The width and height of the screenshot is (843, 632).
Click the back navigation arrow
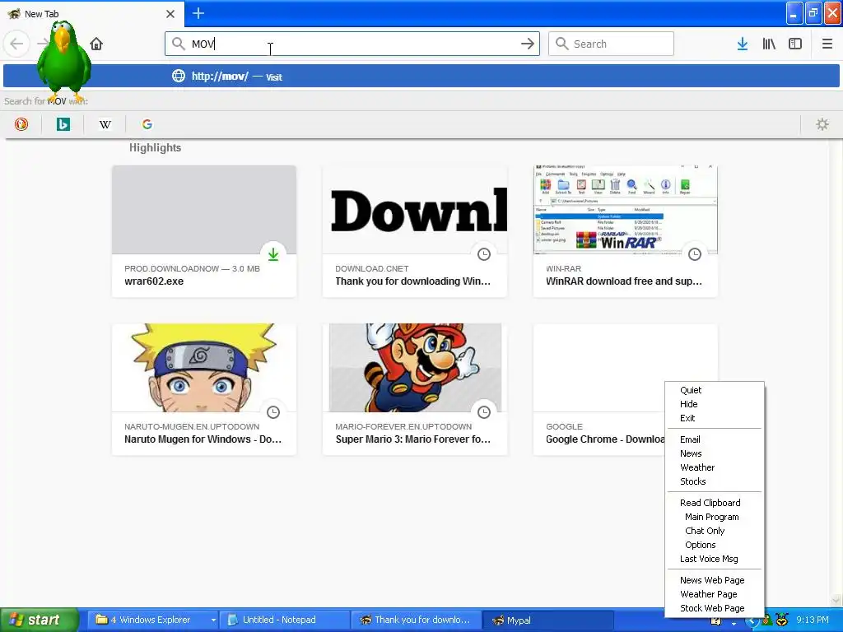(x=16, y=44)
